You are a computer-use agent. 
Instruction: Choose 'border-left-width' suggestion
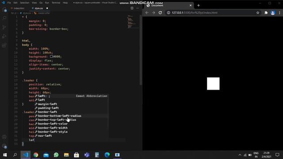point(72,128)
